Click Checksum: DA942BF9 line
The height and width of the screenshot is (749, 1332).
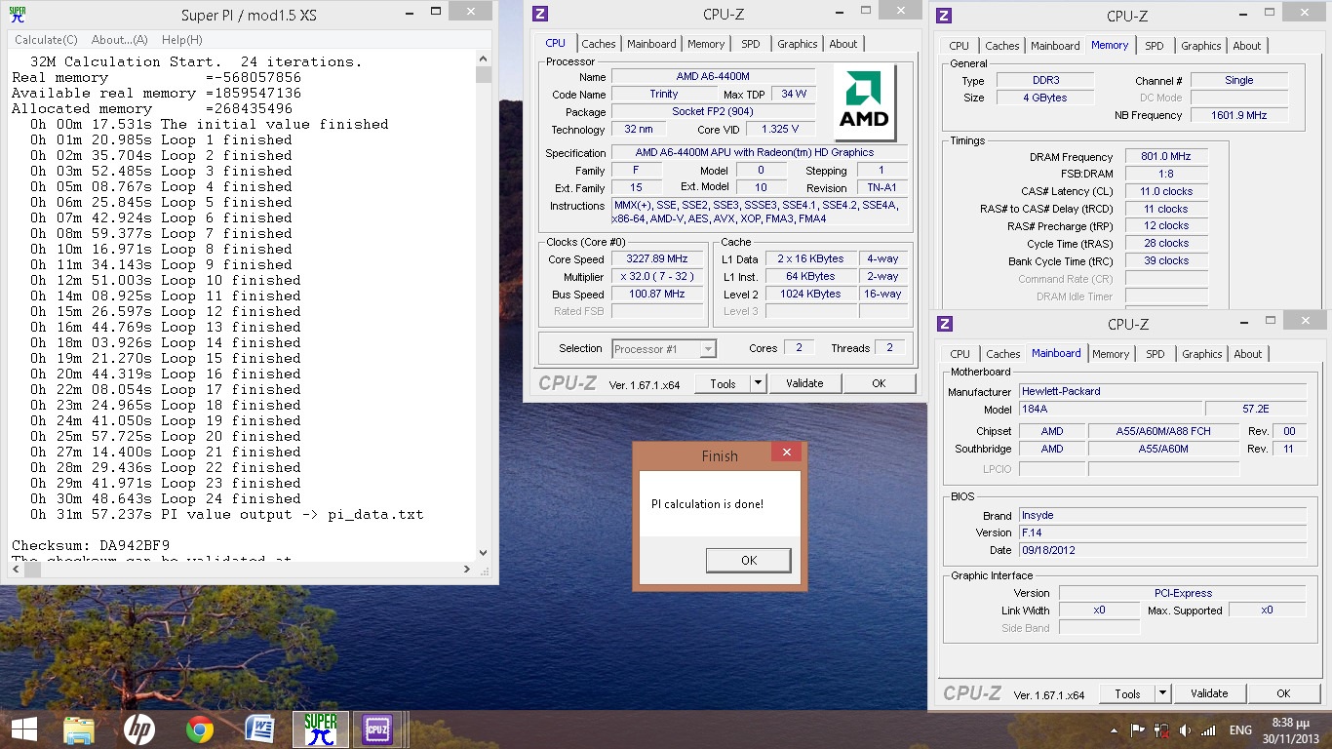(x=91, y=545)
